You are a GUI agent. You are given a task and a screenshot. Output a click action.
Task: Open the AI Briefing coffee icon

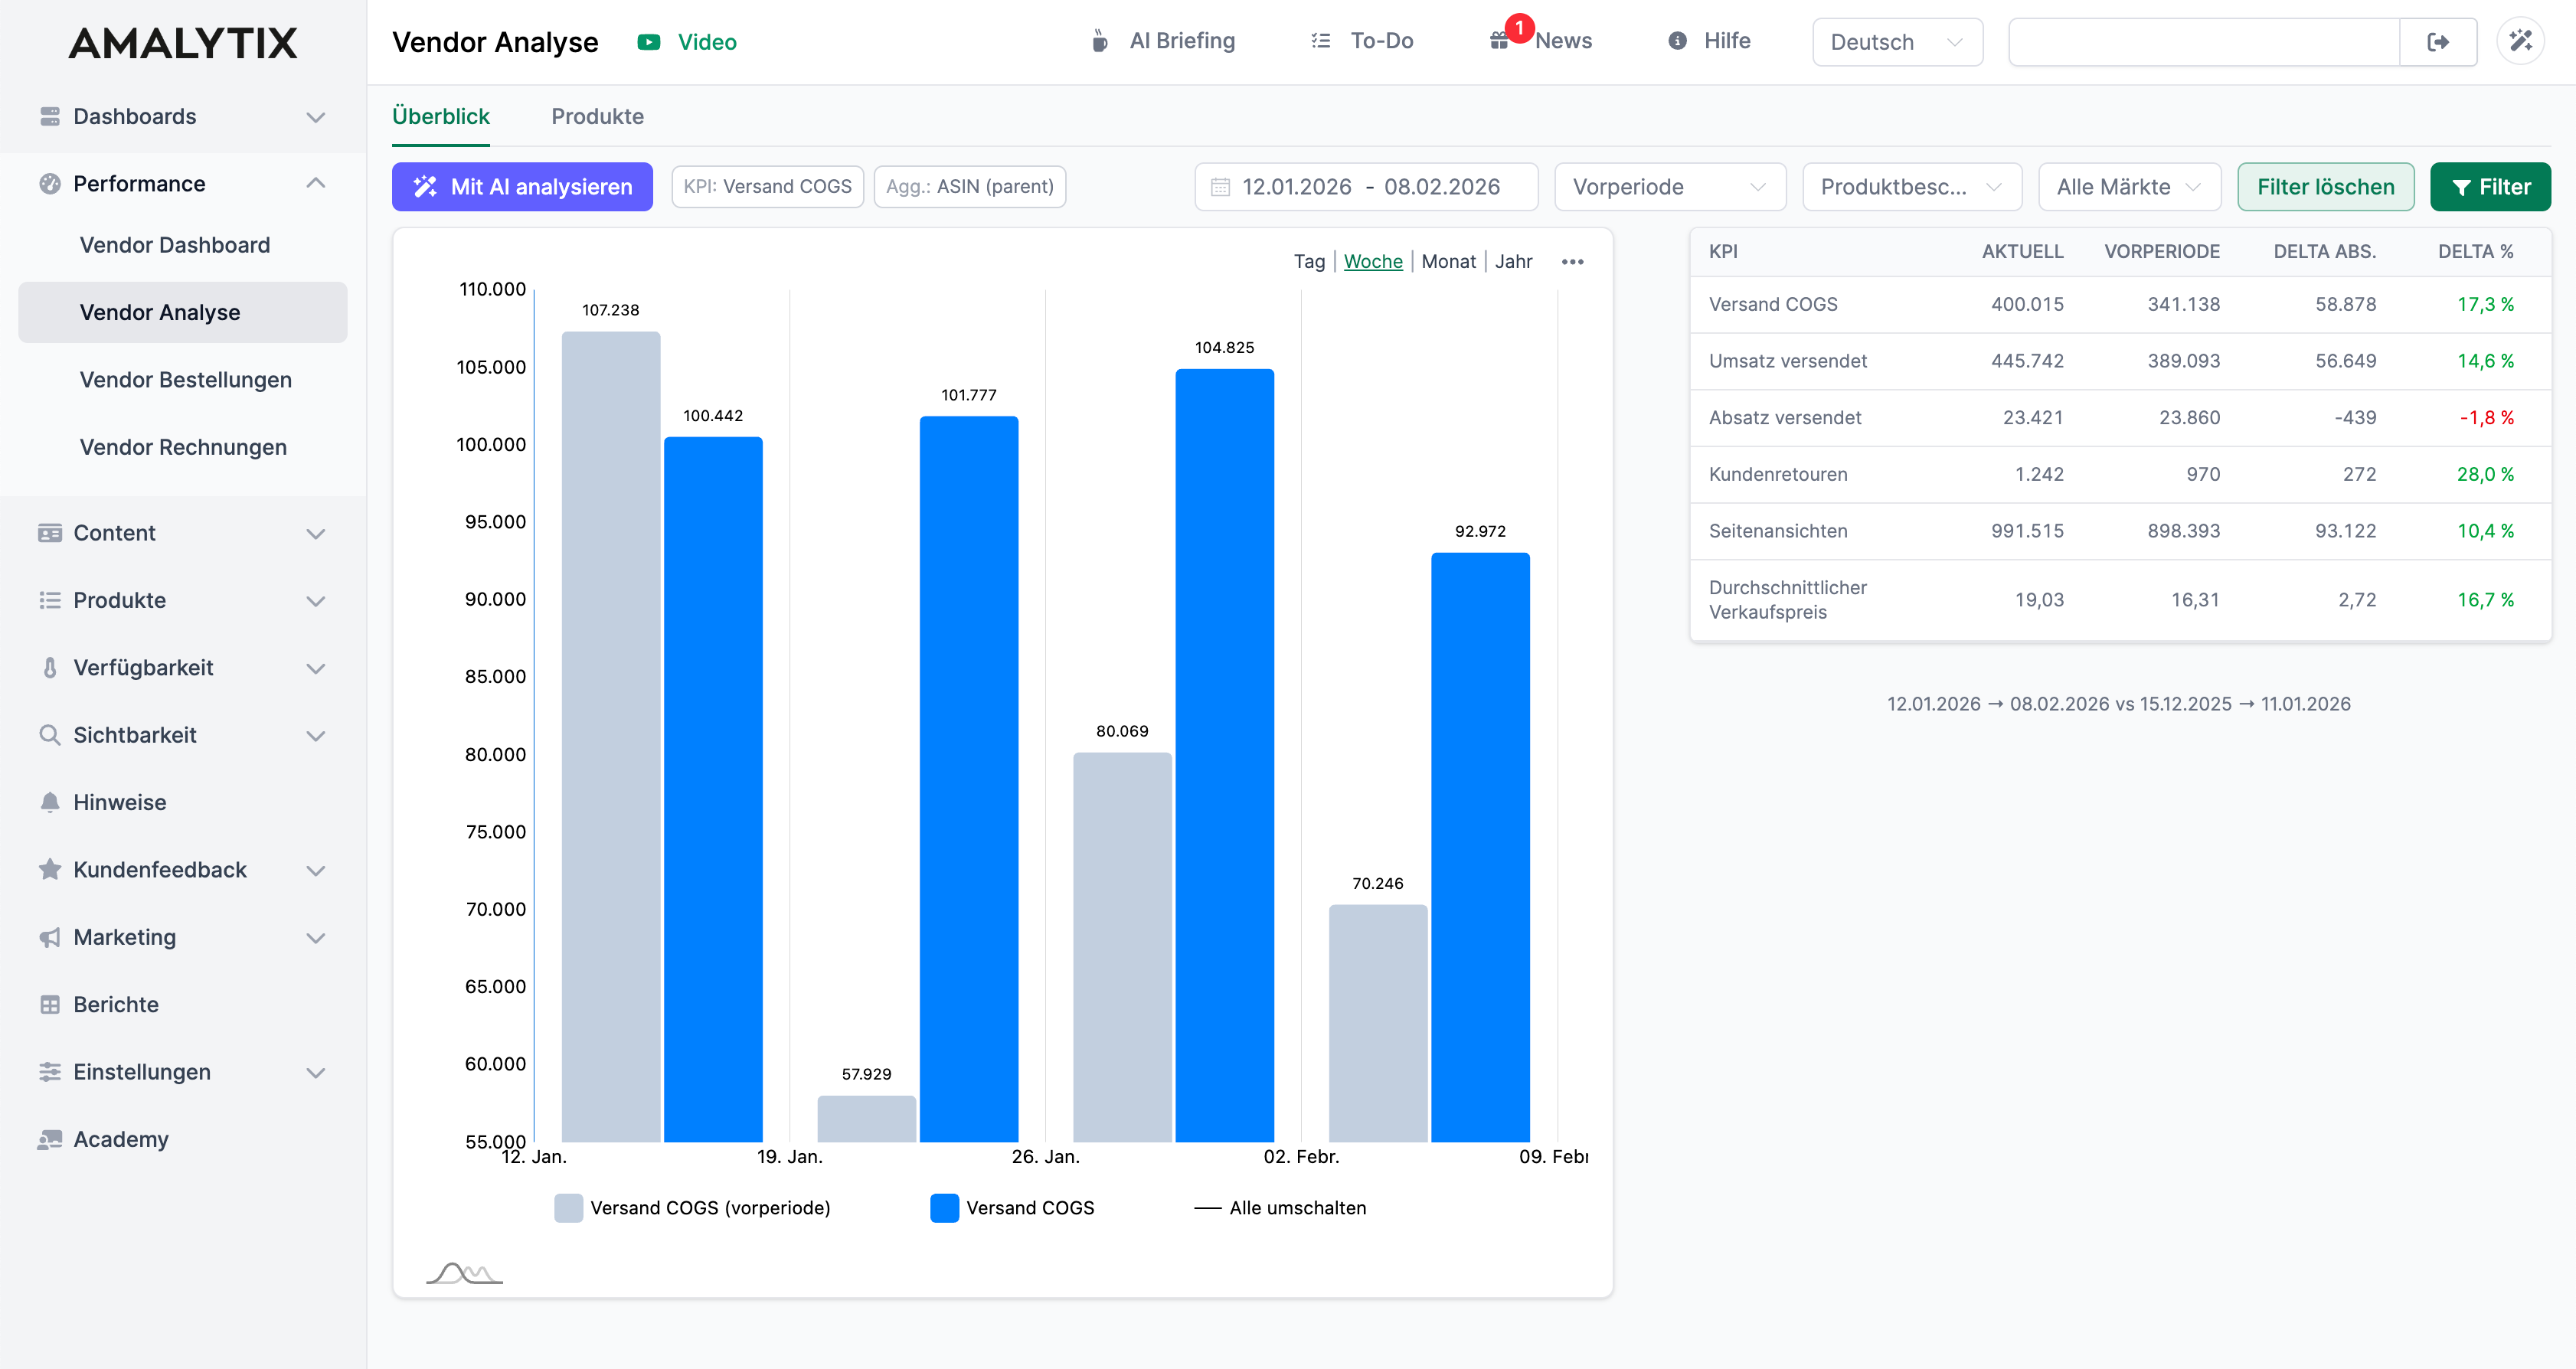click(x=1100, y=41)
